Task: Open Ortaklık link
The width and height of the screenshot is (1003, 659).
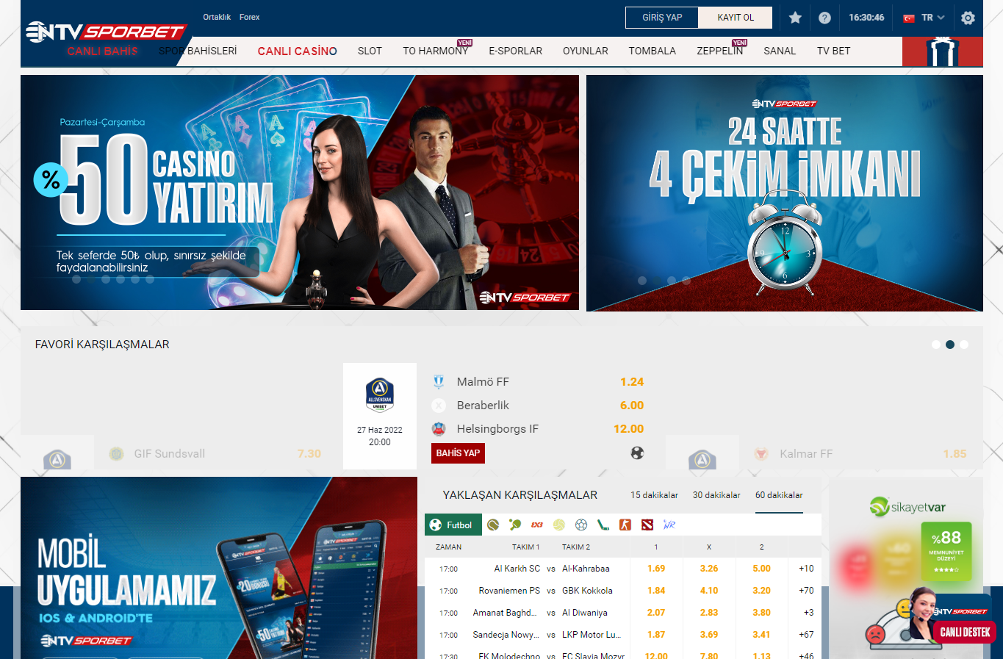Action: [x=217, y=17]
